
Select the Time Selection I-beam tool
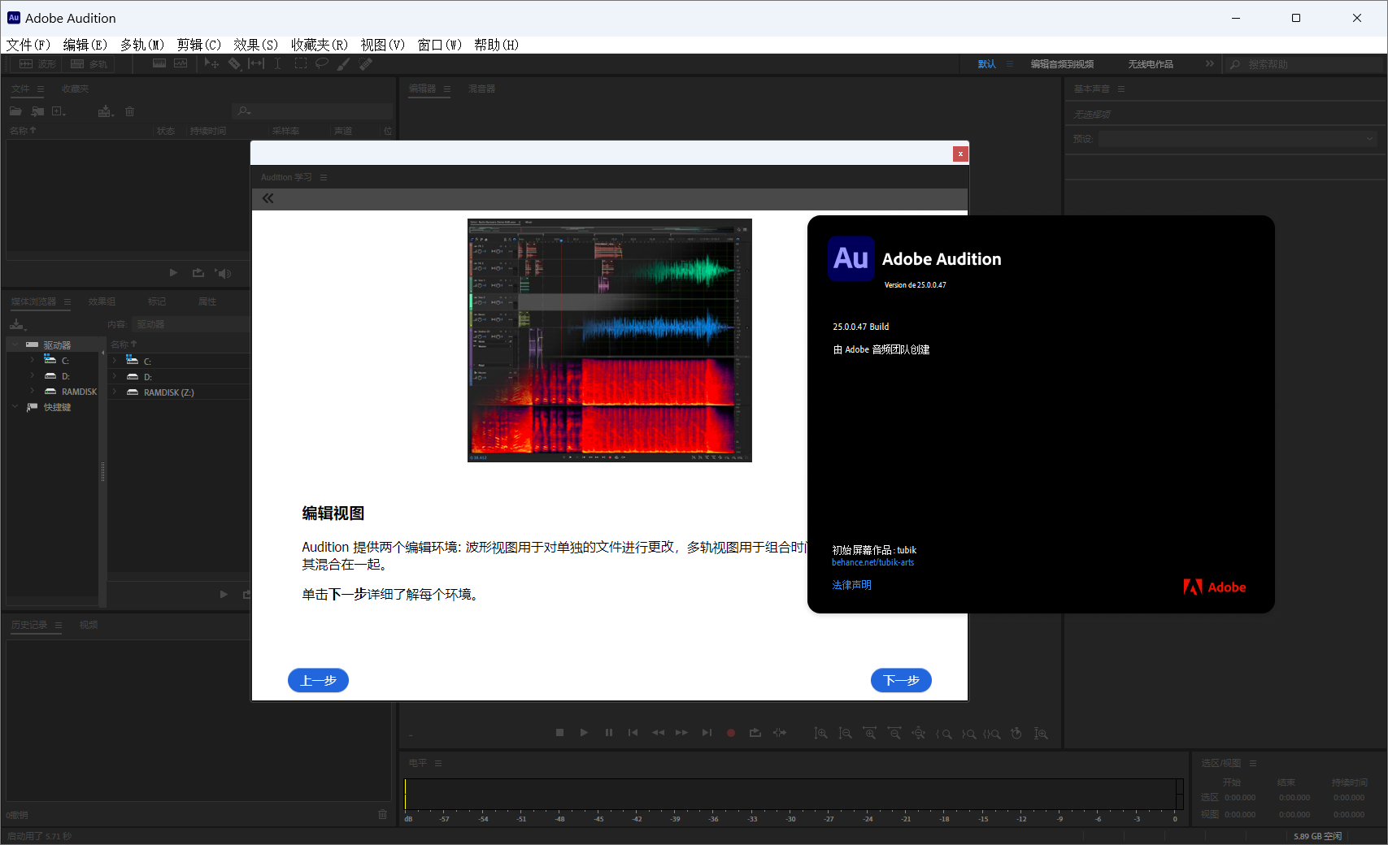coord(277,63)
